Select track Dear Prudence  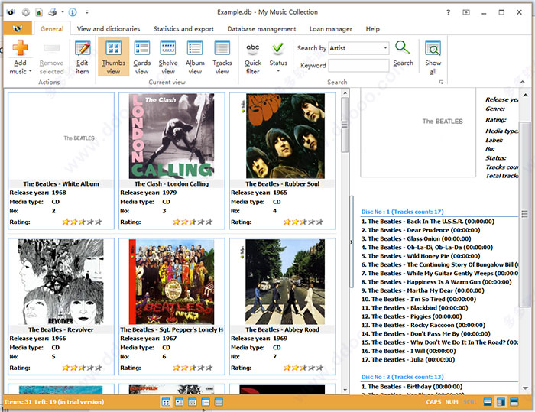(x=420, y=230)
